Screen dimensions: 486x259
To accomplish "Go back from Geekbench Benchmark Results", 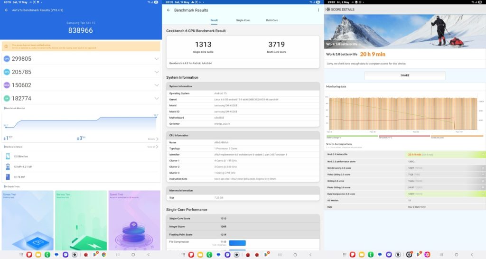I will point(168,10).
